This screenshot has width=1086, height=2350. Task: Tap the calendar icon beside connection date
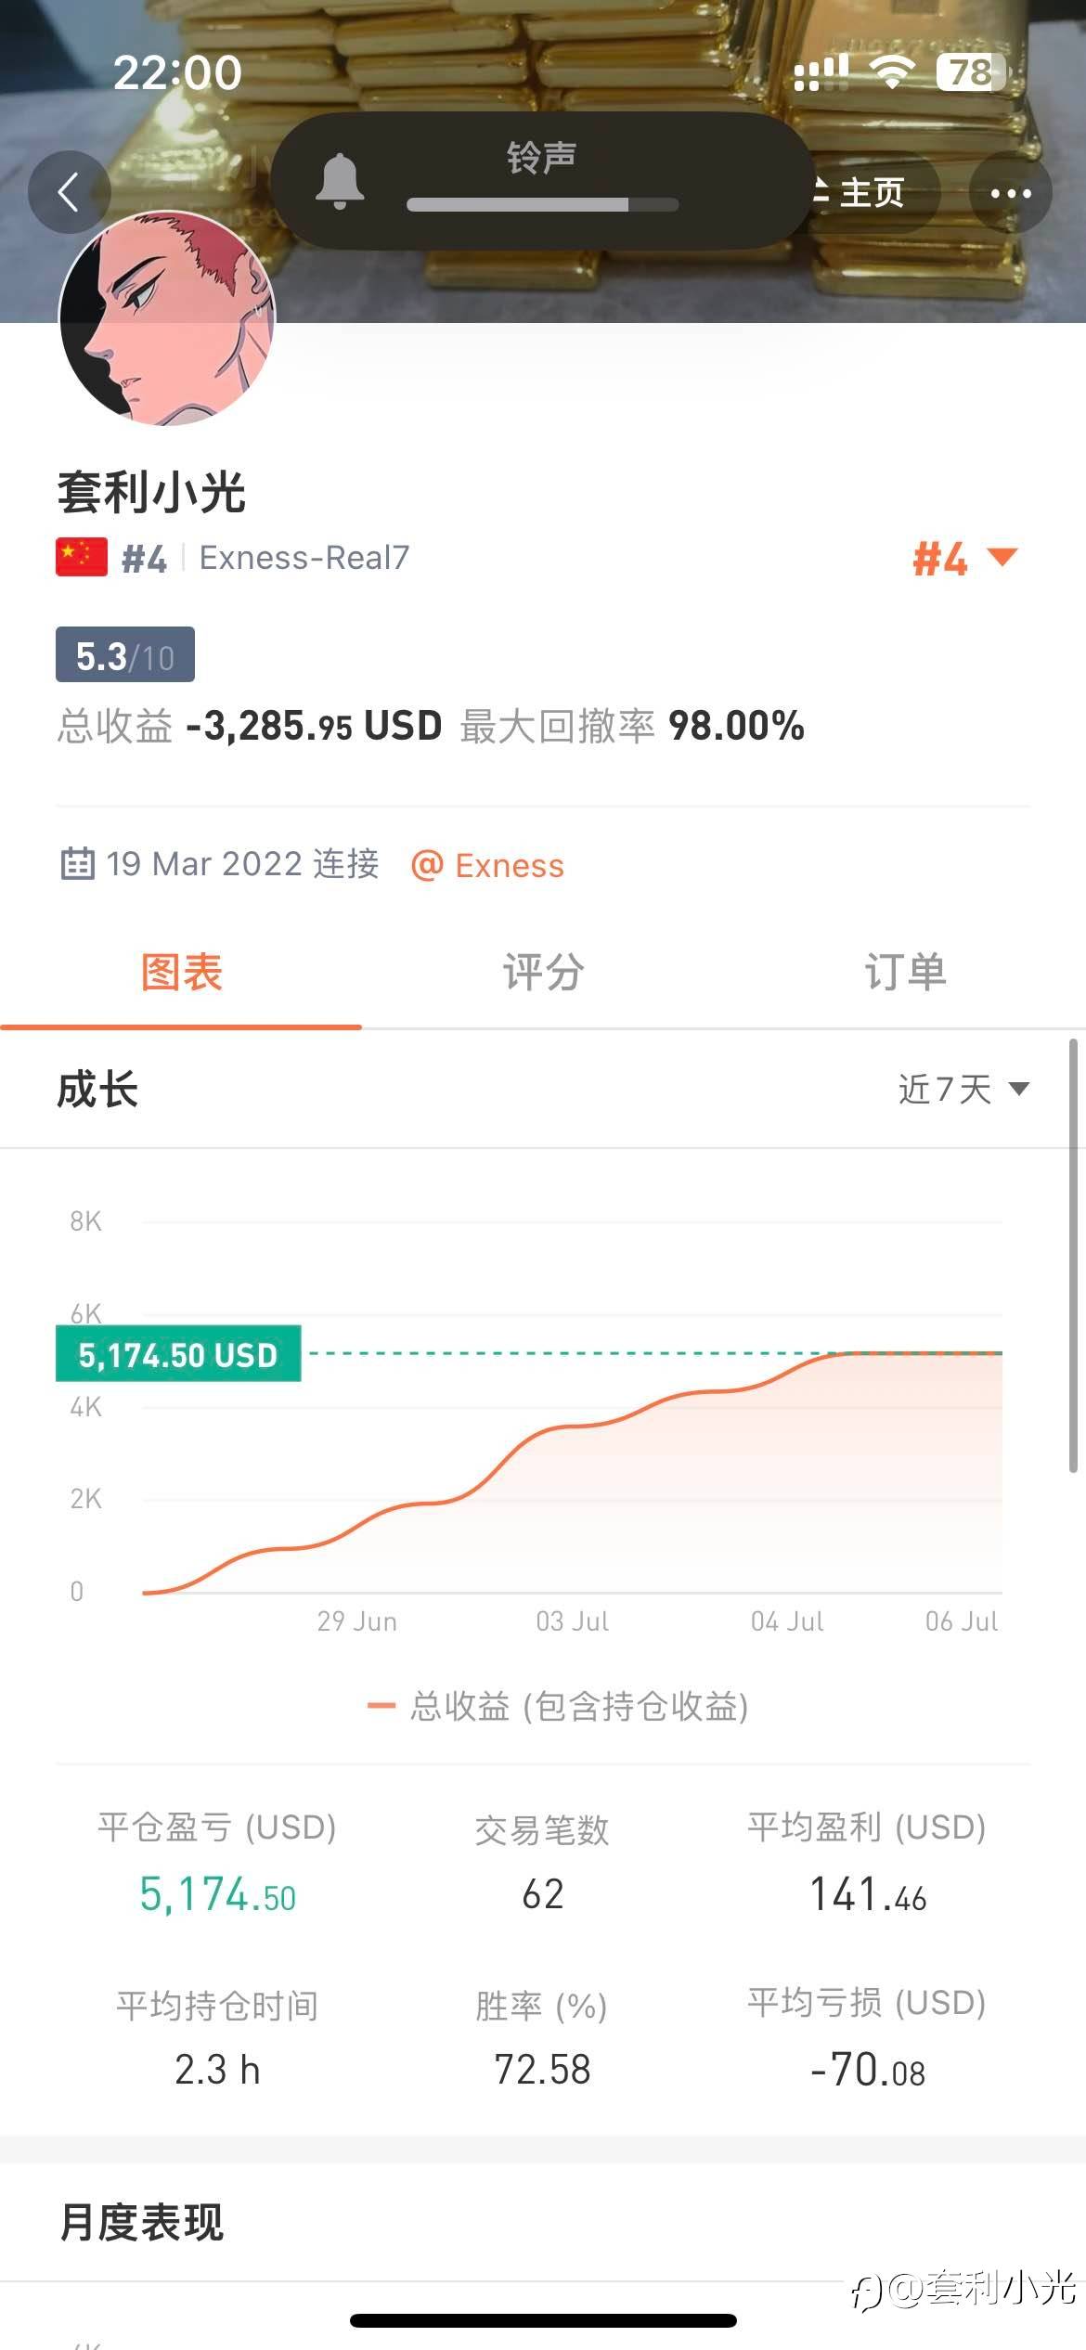(x=77, y=863)
